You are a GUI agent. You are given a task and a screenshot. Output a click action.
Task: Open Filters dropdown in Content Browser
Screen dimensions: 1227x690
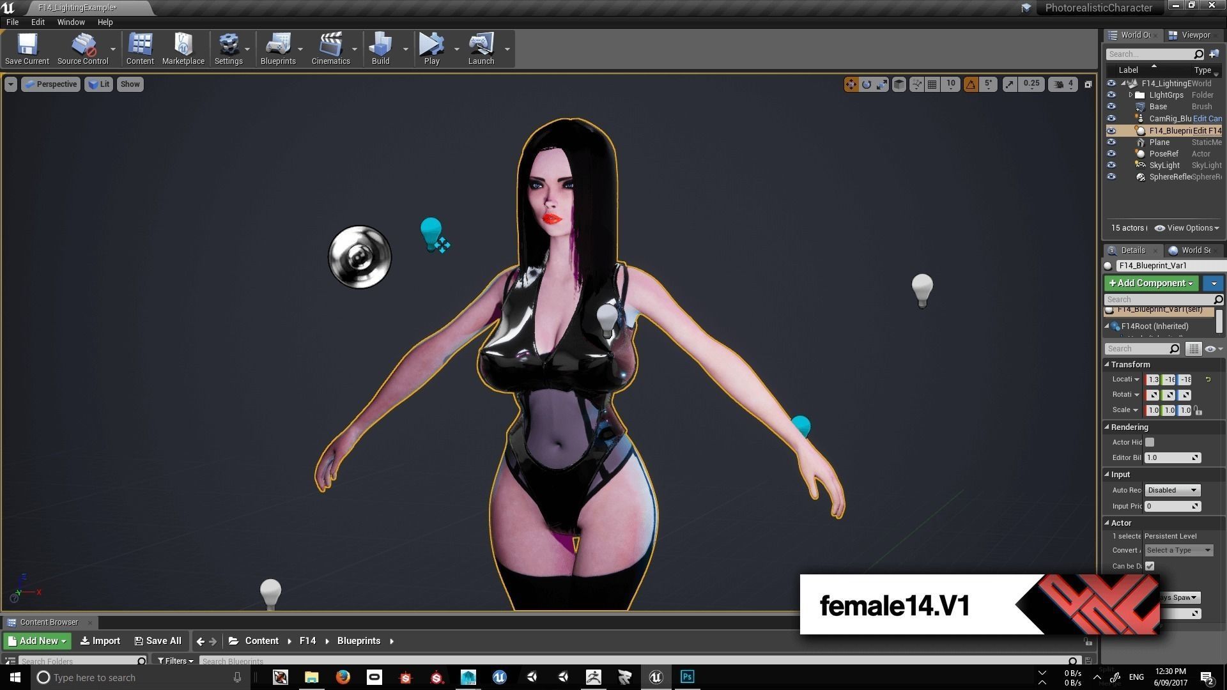pos(175,661)
